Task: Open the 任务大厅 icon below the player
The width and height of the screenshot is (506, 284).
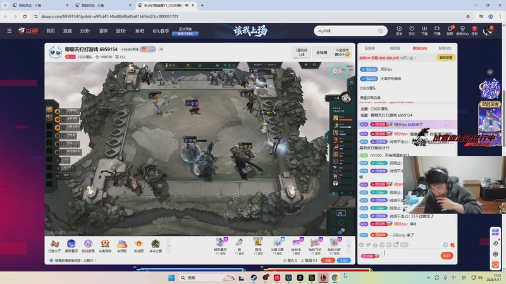Action: tap(54, 246)
